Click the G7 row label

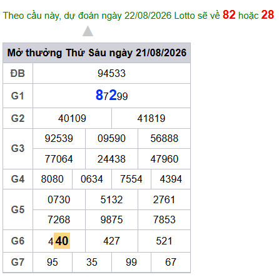18,262
